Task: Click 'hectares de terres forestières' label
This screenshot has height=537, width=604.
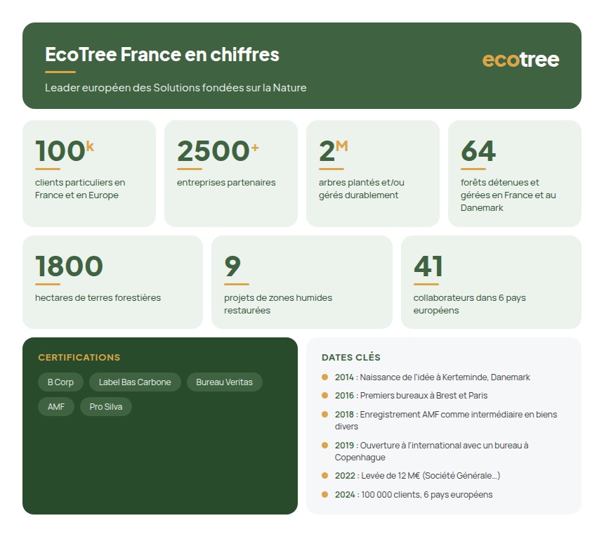Action: pyautogui.click(x=98, y=297)
